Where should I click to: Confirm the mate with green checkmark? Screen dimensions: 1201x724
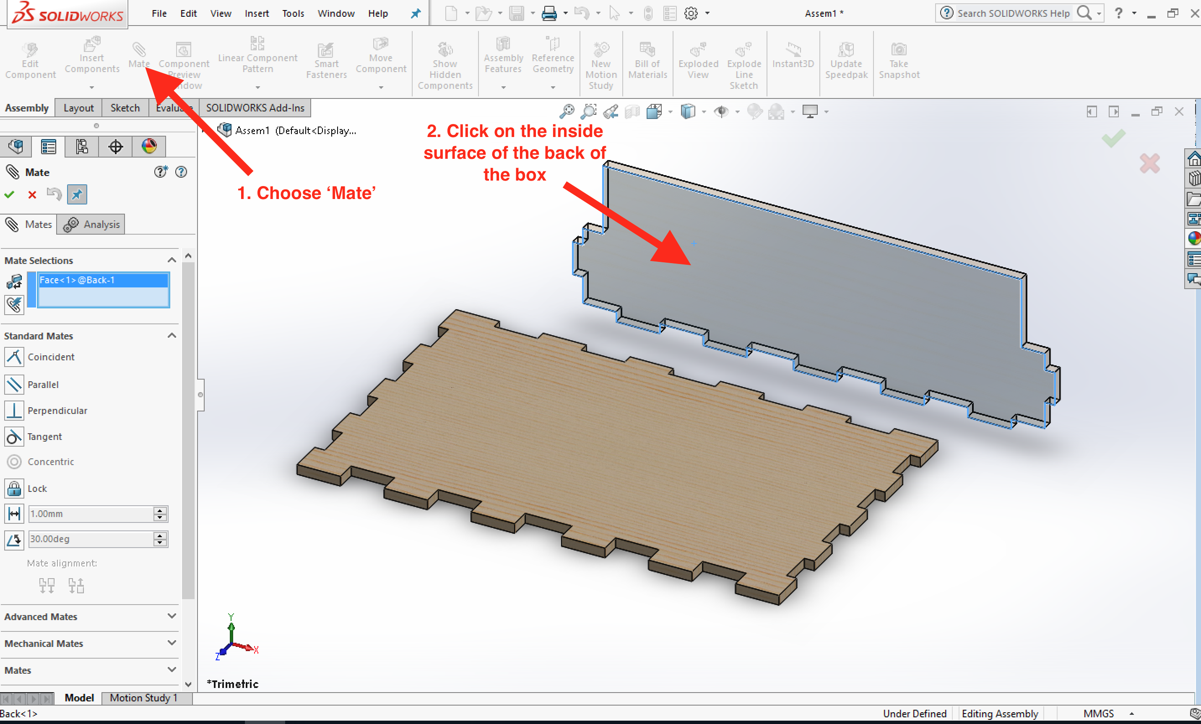9,195
